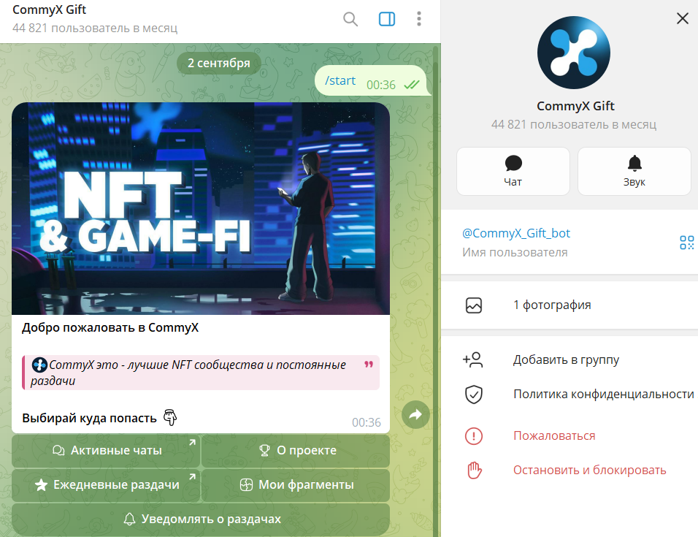Screen dimensions: 698x537
Task: Click 44 821 пользователь в месяц in header
Action: point(95,28)
